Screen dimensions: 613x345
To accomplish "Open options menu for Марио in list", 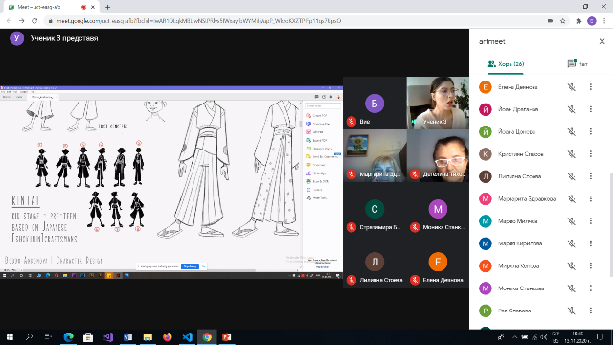I will coord(591,221).
